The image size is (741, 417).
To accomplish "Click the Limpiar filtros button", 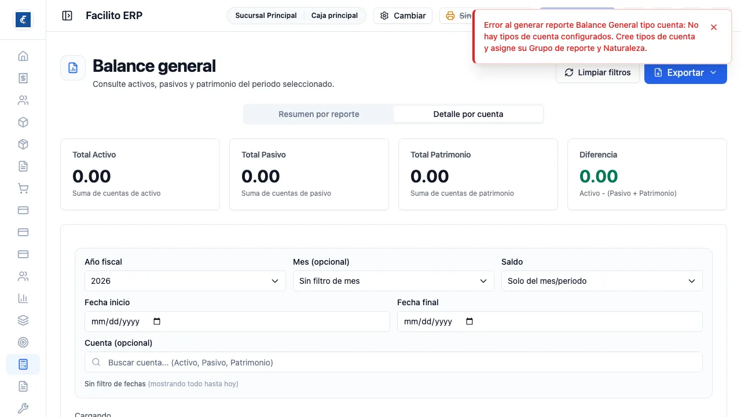I will [x=597, y=72].
